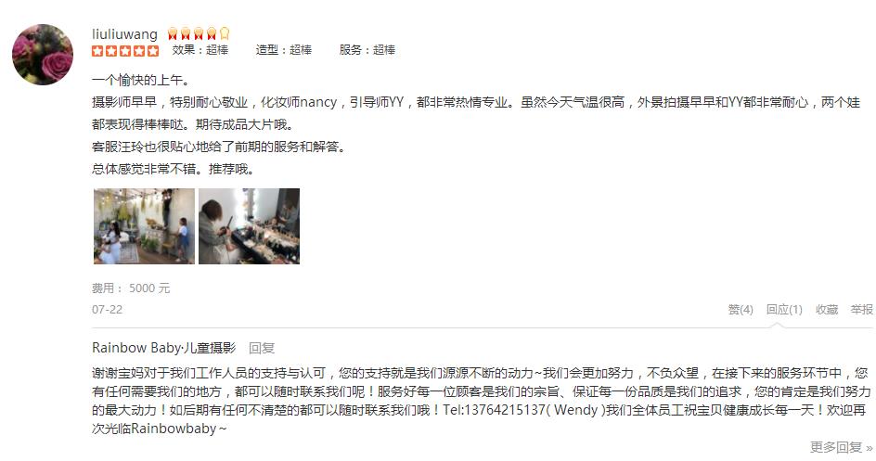
Task: Open Rainbow Baby·儿童摄影 merchant link
Action: click(x=164, y=348)
